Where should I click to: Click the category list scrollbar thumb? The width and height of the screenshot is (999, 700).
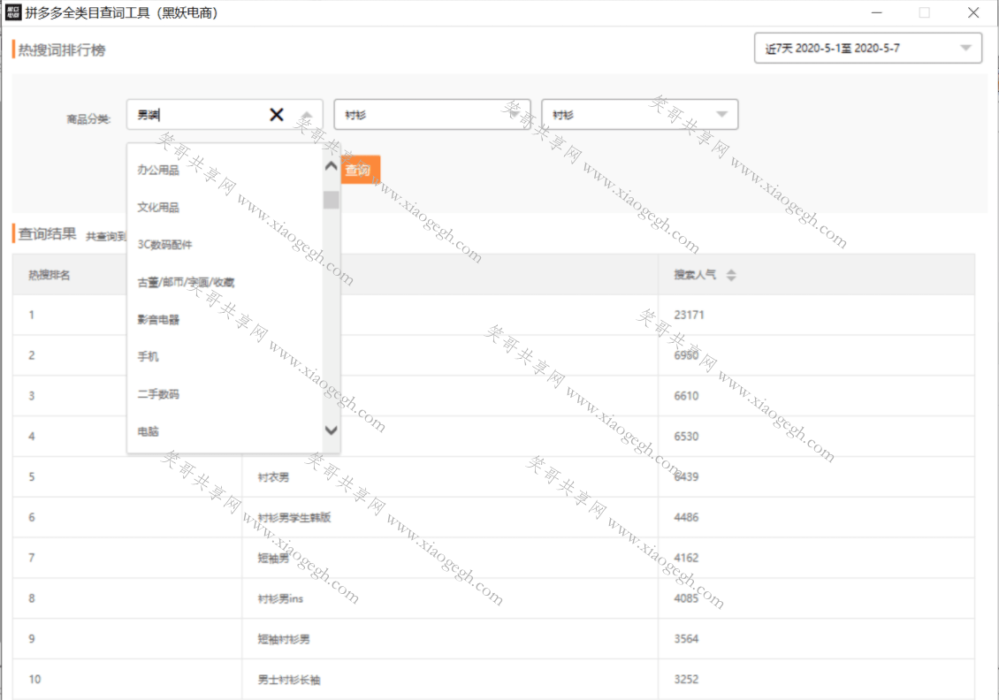(331, 200)
